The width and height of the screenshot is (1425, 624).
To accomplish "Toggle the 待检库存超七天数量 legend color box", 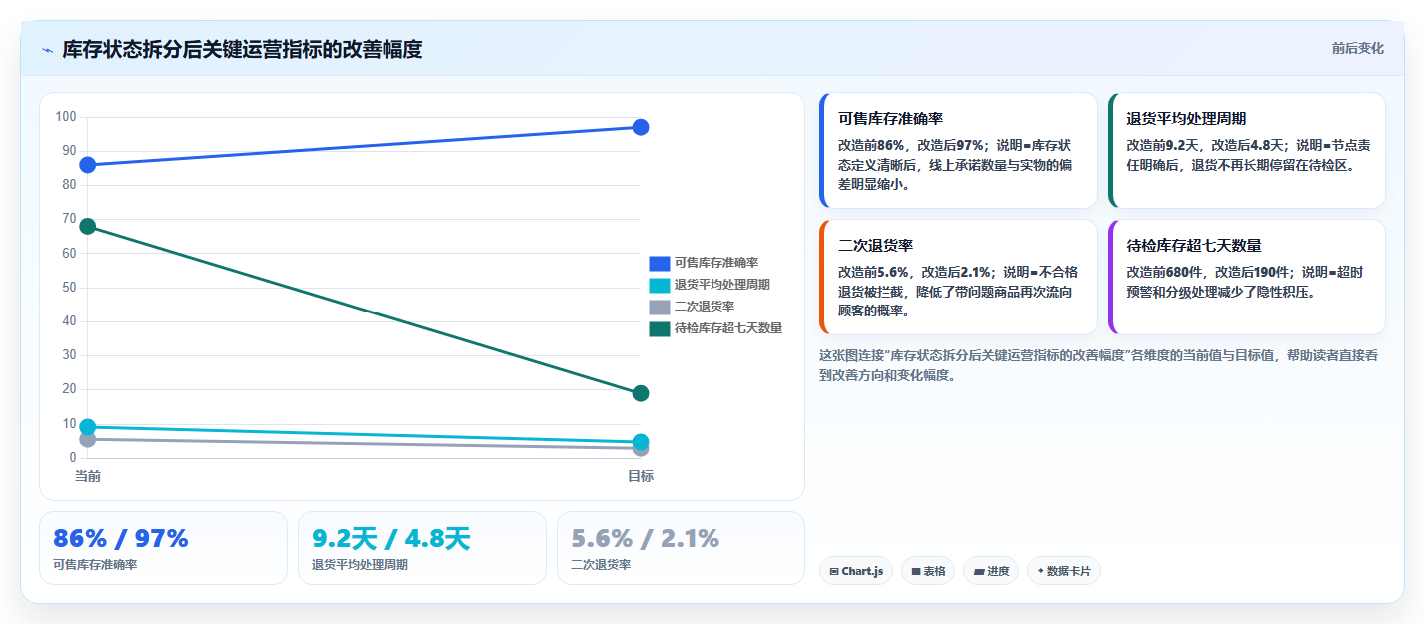I will (x=659, y=328).
